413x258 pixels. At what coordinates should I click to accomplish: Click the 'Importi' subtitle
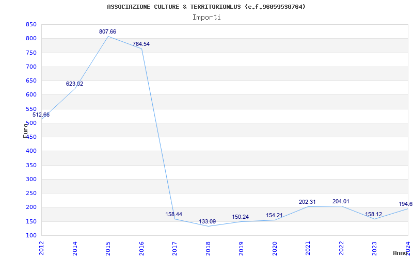pos(206,18)
